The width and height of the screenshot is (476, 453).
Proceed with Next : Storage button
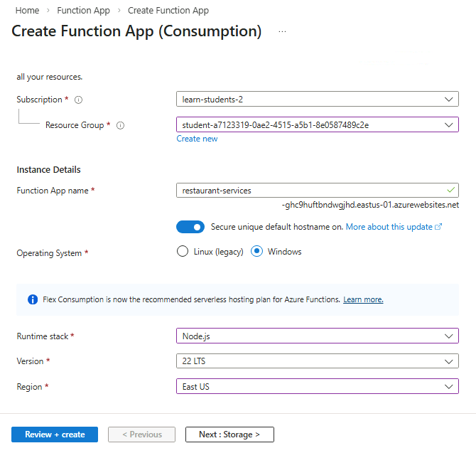tap(229, 435)
